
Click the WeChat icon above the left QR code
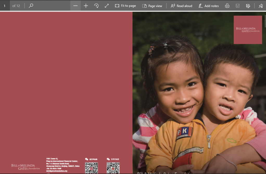[86, 159]
